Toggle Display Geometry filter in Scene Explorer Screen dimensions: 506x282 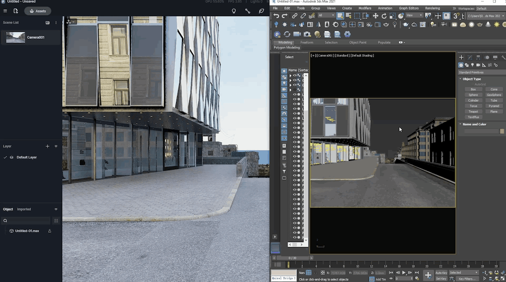284,71
